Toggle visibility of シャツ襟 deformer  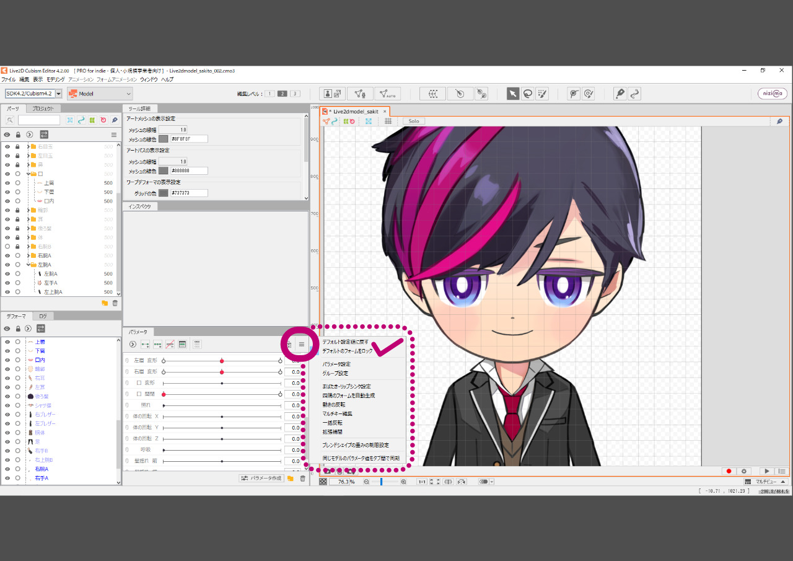(7, 405)
